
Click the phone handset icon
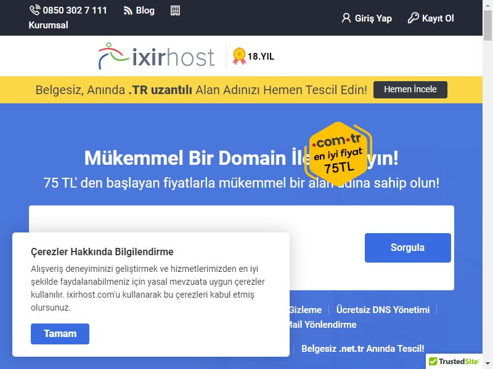tap(35, 10)
